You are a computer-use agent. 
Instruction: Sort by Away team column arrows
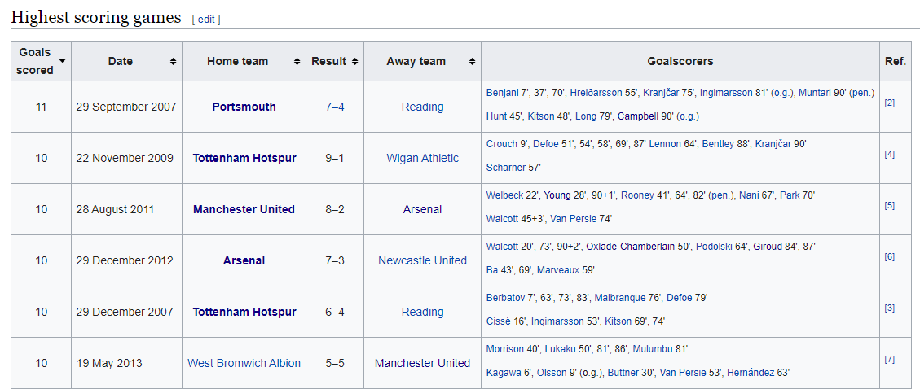(472, 61)
